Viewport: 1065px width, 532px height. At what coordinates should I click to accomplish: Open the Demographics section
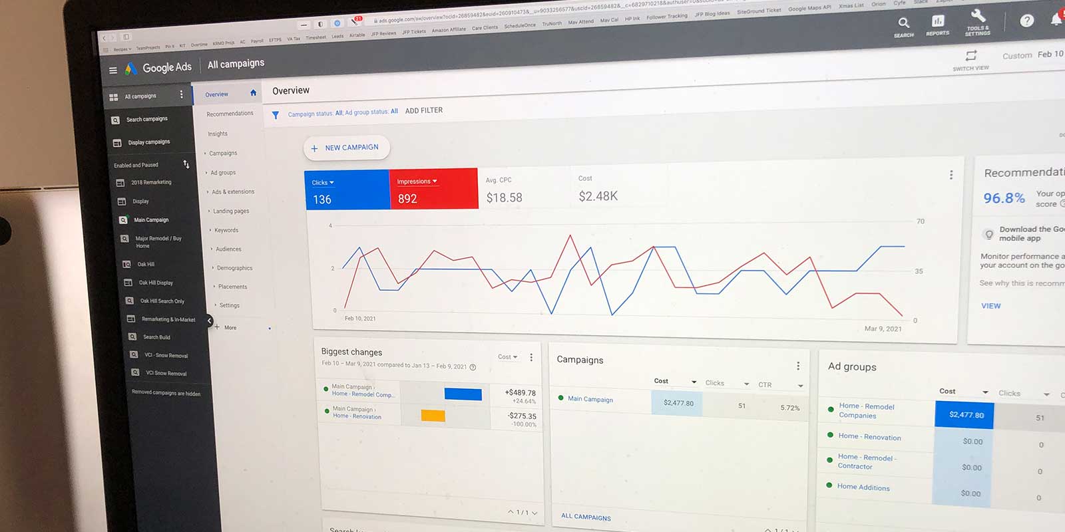pos(233,268)
